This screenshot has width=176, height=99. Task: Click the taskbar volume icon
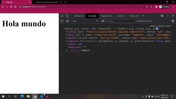click(158, 97)
